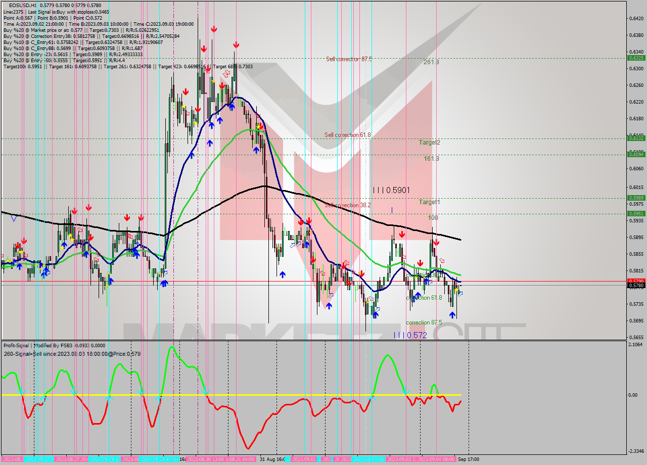Click the 'Point A:0.567' info line
This screenshot has height=465, width=647.
pos(53,18)
